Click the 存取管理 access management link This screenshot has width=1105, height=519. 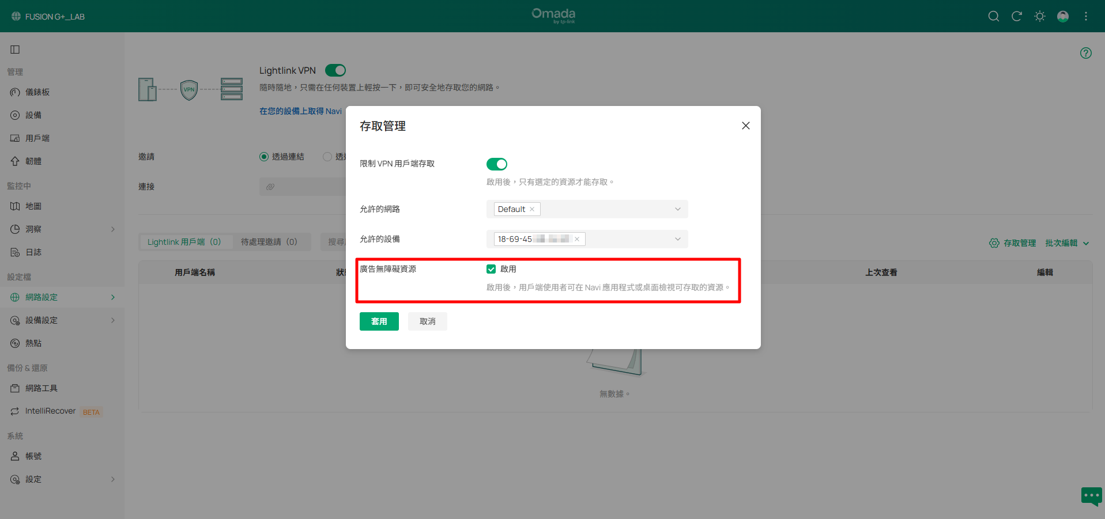coord(1013,243)
